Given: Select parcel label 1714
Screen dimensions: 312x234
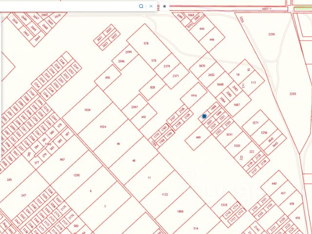Looking at the screenshot, I should point(235,207).
